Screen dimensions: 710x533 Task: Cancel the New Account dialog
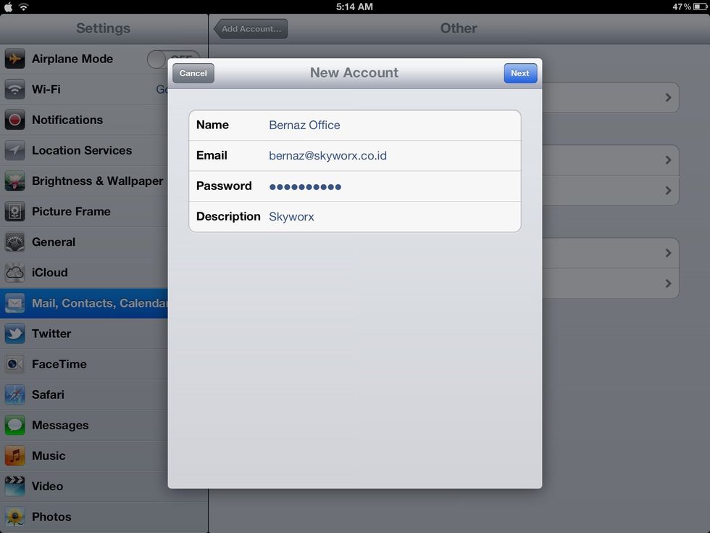tap(193, 73)
